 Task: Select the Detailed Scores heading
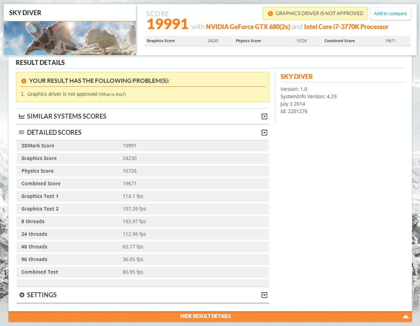[54, 132]
